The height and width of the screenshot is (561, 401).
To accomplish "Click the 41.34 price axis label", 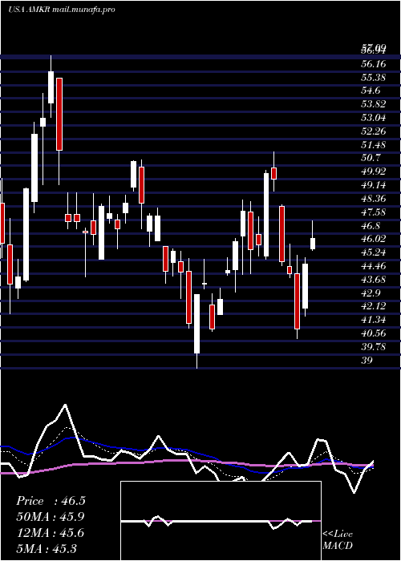I will click(x=374, y=321).
